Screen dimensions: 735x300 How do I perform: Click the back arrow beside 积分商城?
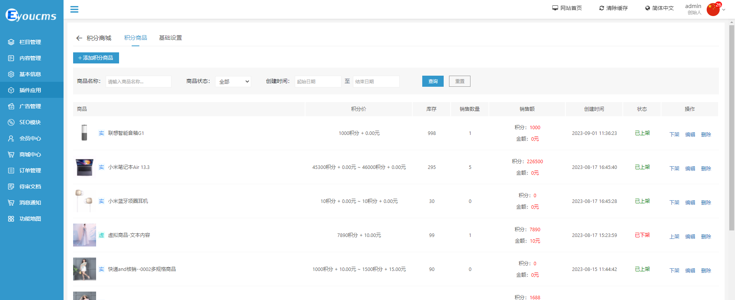[79, 38]
